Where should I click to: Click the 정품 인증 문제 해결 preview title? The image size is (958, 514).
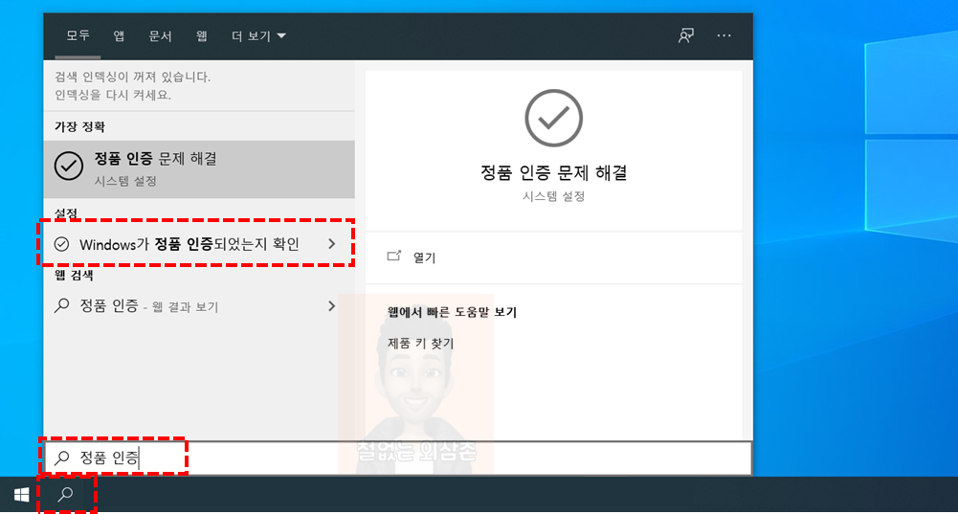553,173
